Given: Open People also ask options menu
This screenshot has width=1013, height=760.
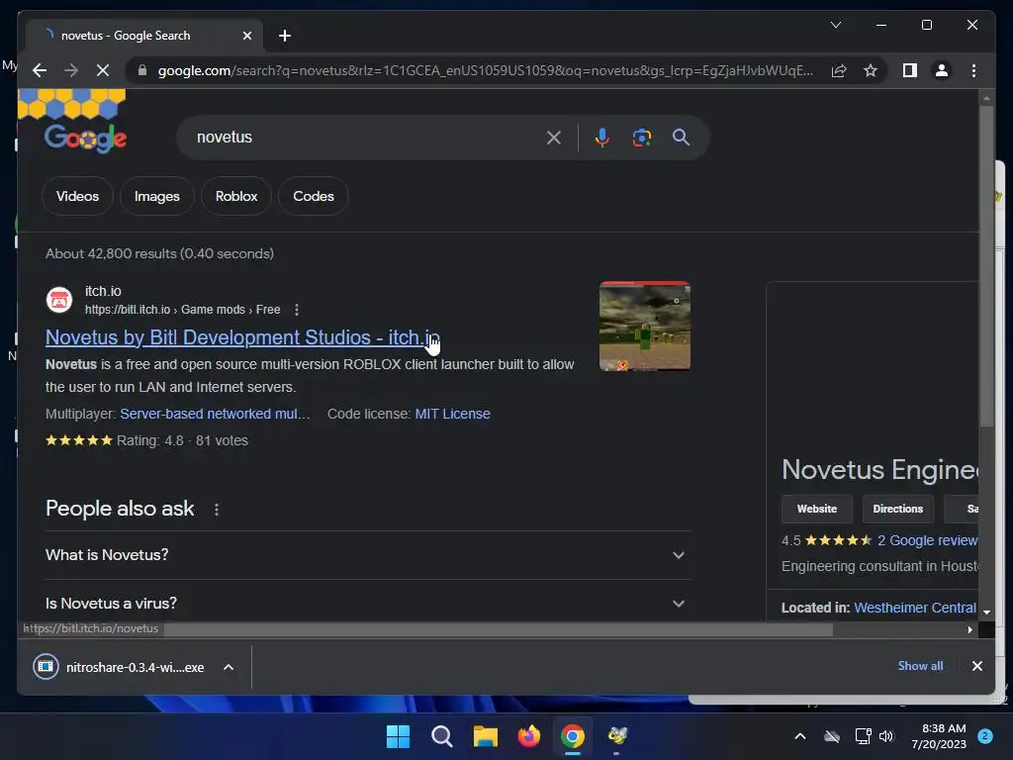Looking at the screenshot, I should pos(217,510).
